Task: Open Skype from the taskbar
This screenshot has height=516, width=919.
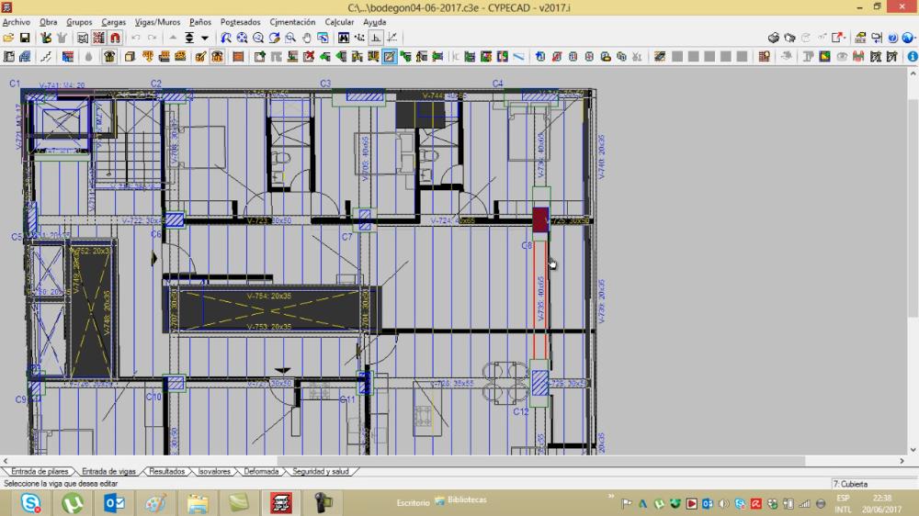Action: point(30,502)
